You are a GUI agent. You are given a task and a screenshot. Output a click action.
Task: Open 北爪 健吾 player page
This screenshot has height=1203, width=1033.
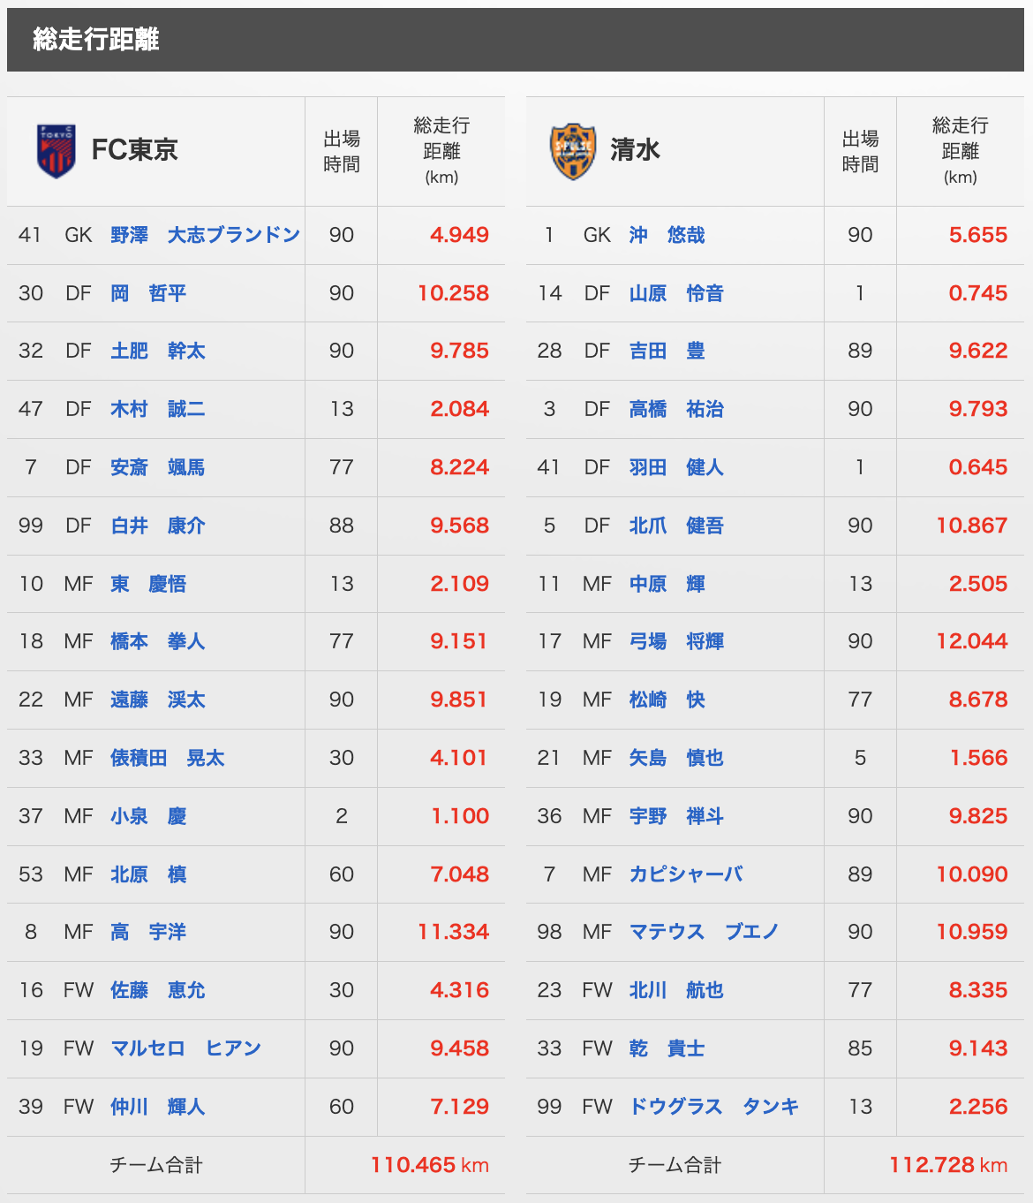676,526
